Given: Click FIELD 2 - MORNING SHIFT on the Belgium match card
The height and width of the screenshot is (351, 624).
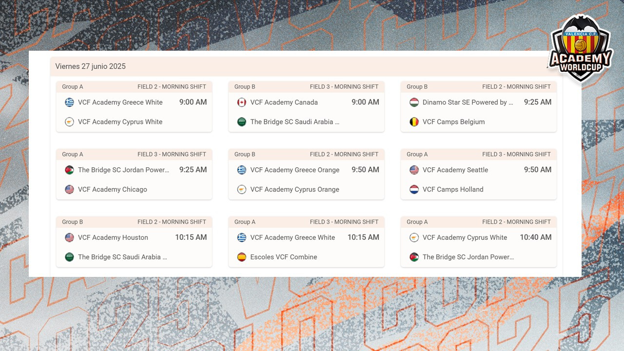Looking at the screenshot, I should pyautogui.click(x=517, y=87).
